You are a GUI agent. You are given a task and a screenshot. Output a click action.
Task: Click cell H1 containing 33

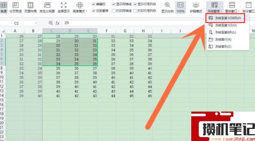(x=143, y=36)
